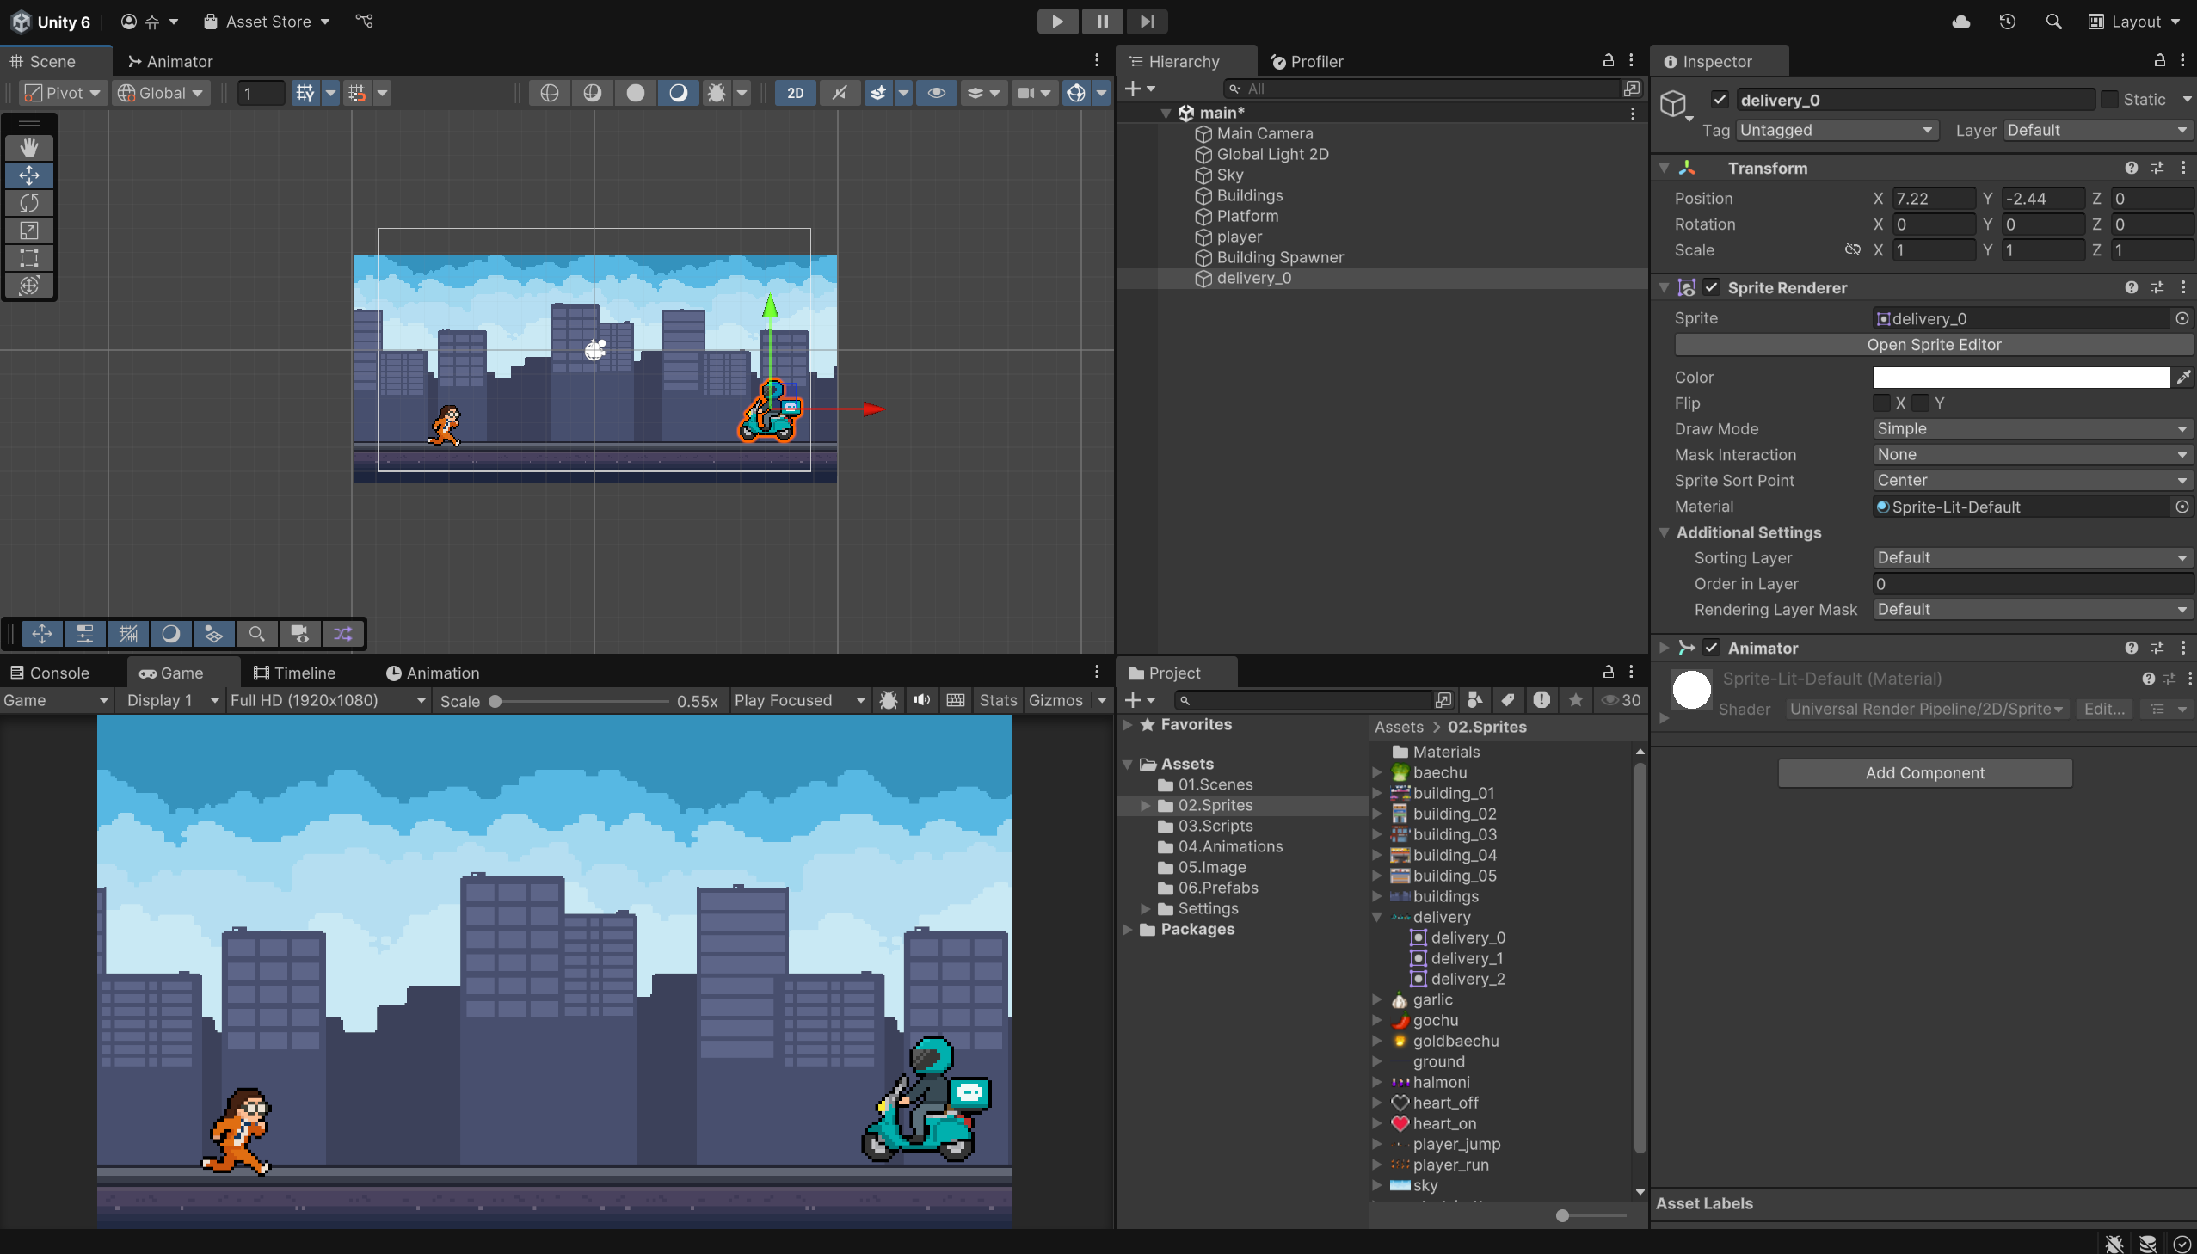Image resolution: width=2197 pixels, height=1254 pixels.
Task: Disable the Sprite Renderer component checkbox
Action: point(1712,287)
